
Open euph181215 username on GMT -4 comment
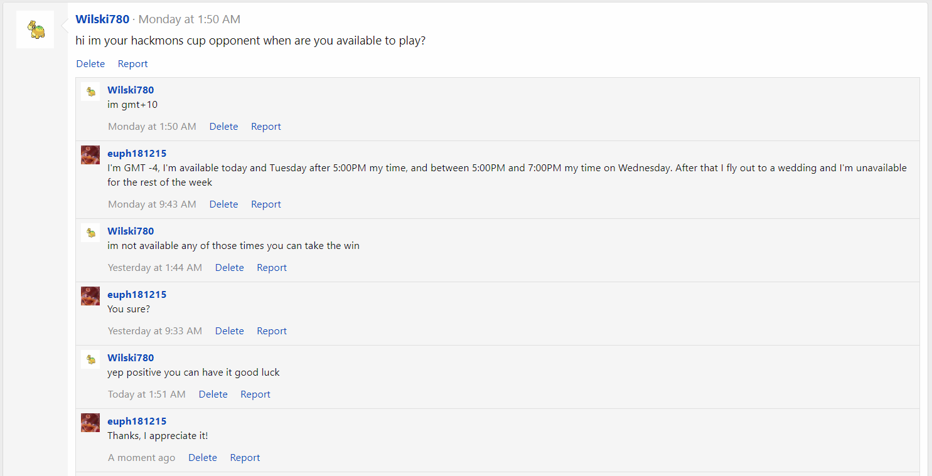pos(137,154)
